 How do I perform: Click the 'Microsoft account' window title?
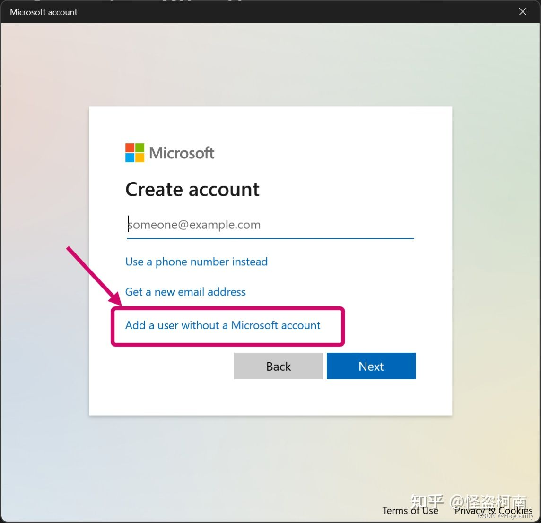[44, 12]
